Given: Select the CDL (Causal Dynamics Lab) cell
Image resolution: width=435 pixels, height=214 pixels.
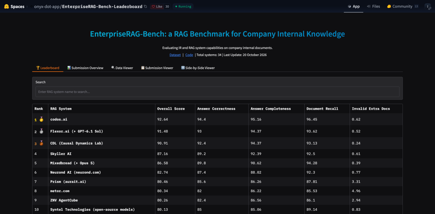Looking at the screenshot, I should [102, 143].
